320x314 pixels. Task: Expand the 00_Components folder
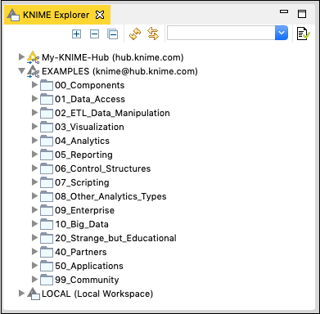point(34,85)
